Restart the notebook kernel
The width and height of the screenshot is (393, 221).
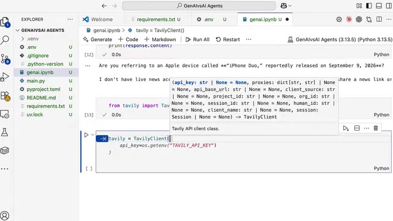(x=228, y=39)
